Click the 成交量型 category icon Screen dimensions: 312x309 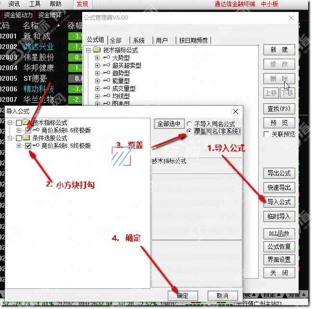[x=106, y=88]
